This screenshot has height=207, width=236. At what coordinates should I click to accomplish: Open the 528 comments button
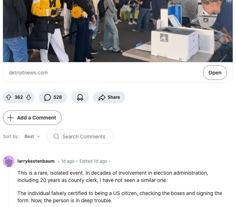click(x=53, y=97)
